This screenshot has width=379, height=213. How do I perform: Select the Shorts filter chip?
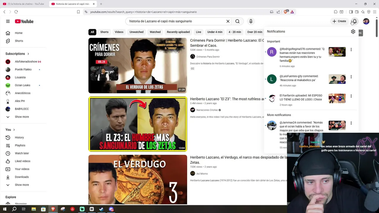pos(104,32)
